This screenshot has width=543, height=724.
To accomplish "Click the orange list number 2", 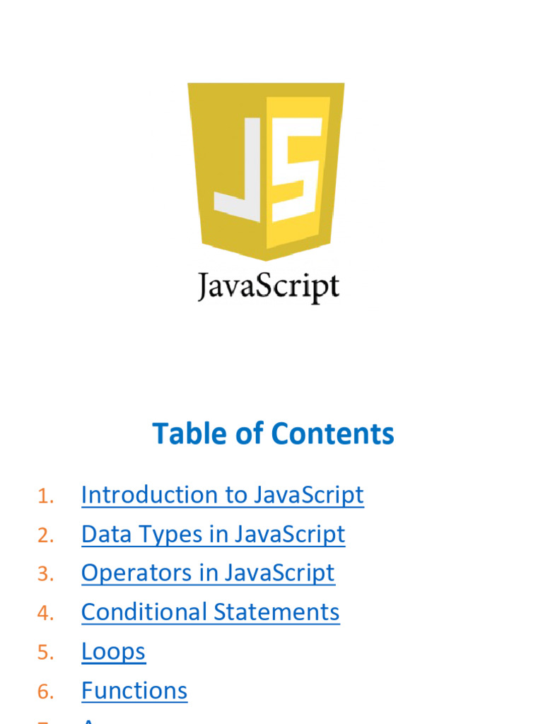I will (45, 535).
